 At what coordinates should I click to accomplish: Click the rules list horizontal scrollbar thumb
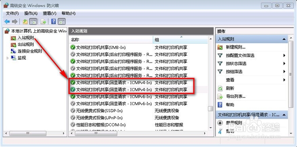(96, 133)
